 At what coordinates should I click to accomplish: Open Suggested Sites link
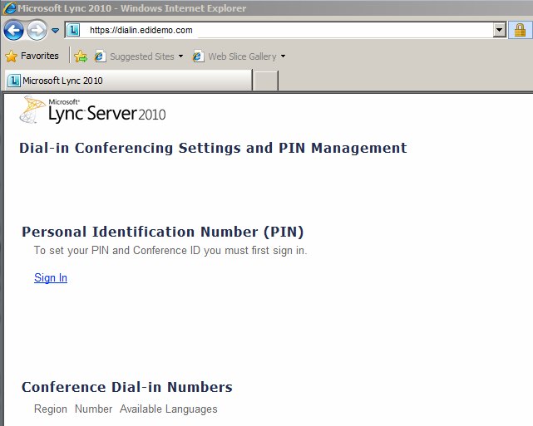click(x=141, y=56)
